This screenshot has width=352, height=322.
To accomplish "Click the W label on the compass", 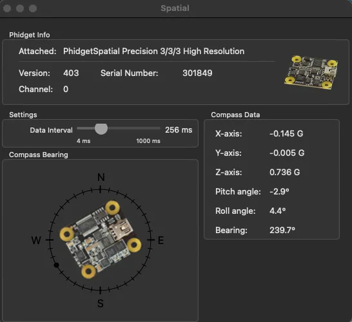I will tap(36, 240).
